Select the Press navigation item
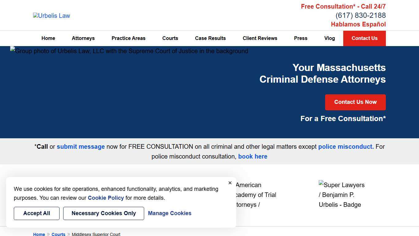Screen dimensions: 419x236 coord(301,38)
